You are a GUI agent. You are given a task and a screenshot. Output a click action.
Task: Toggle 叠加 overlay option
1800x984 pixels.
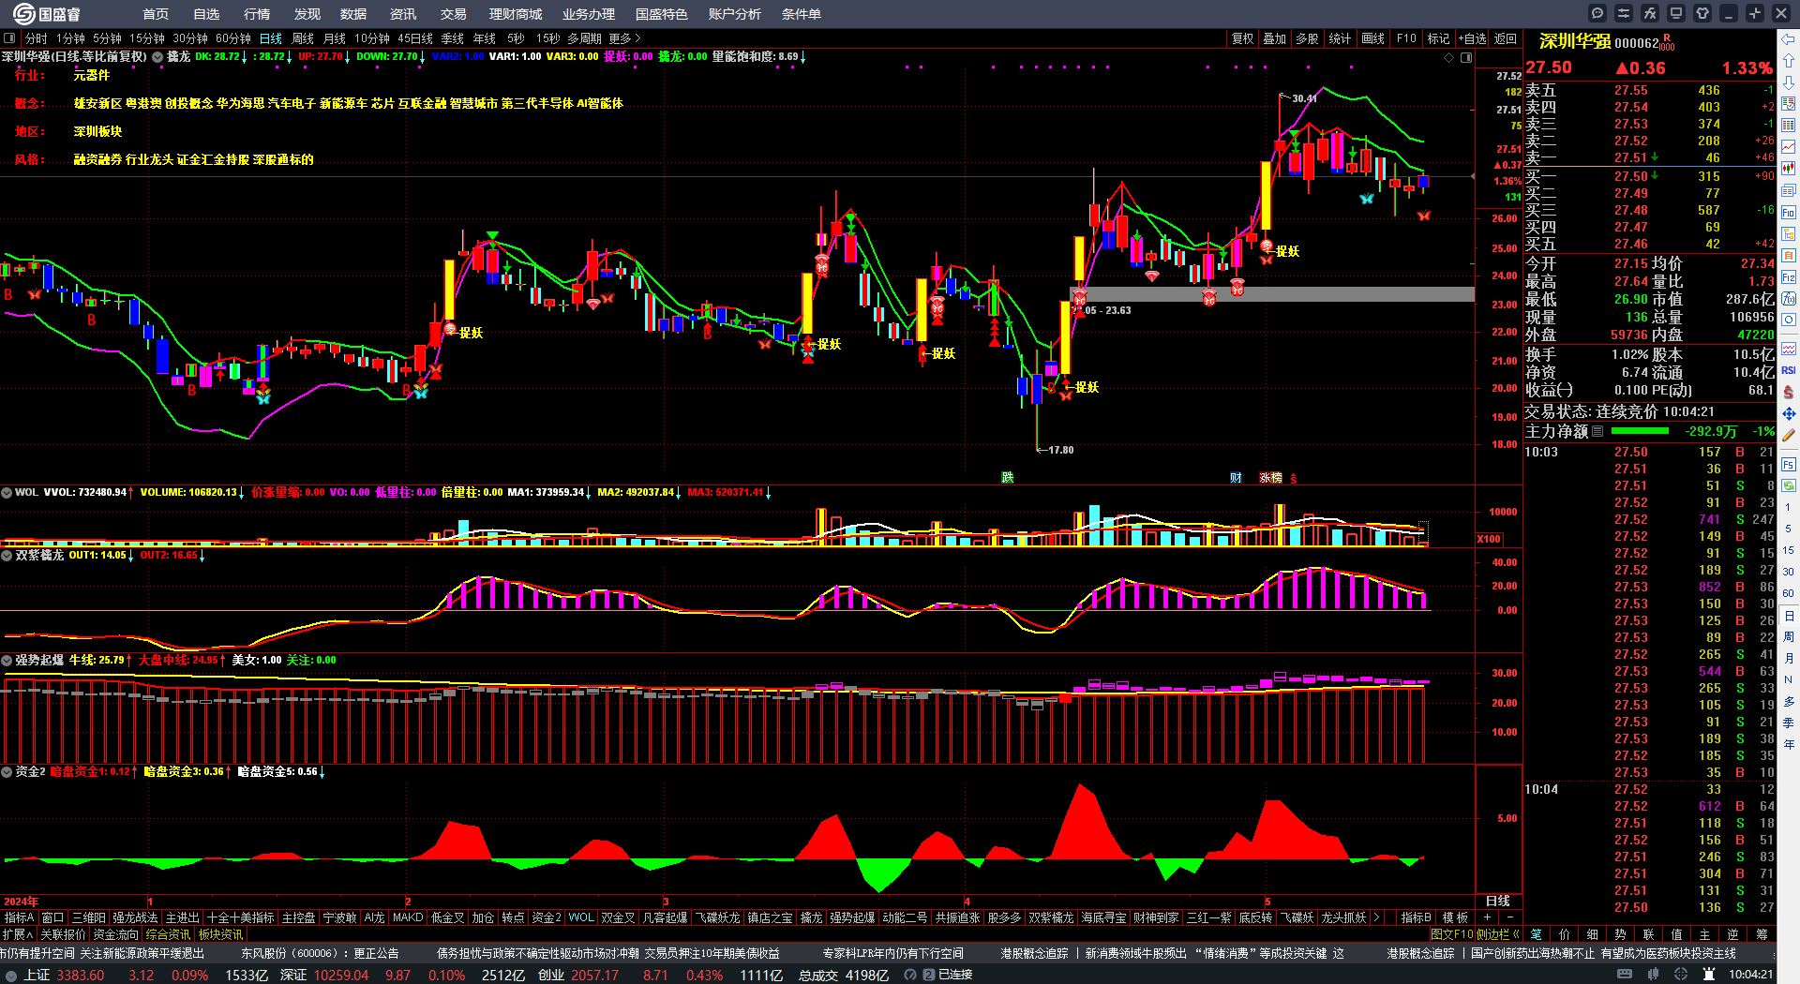click(x=1274, y=38)
